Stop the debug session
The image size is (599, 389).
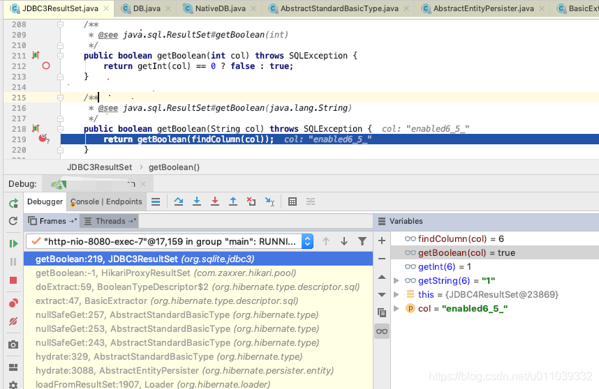click(13, 280)
